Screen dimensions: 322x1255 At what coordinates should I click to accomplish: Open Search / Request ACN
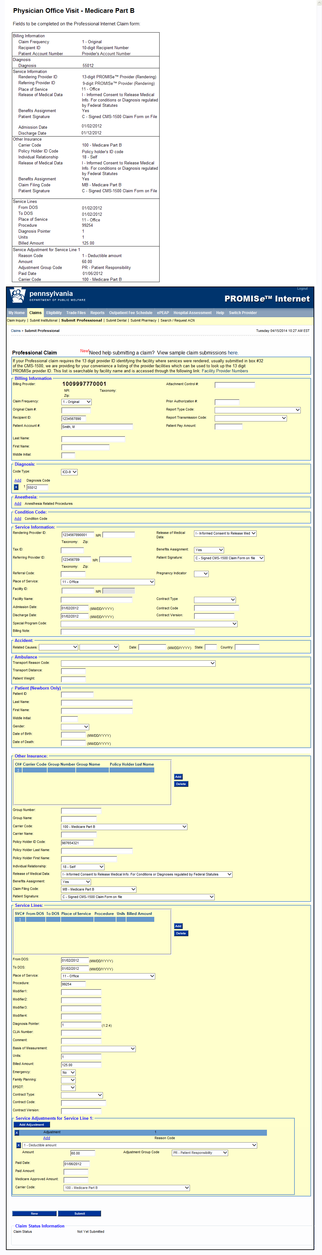pos(177,321)
